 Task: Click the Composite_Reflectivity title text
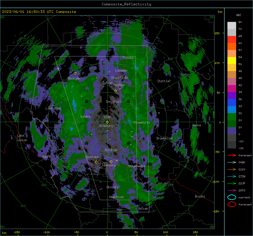[x=126, y=4]
